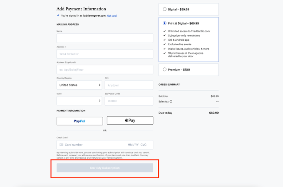
Task: Click the Start My Subscription button
Action: (x=105, y=168)
